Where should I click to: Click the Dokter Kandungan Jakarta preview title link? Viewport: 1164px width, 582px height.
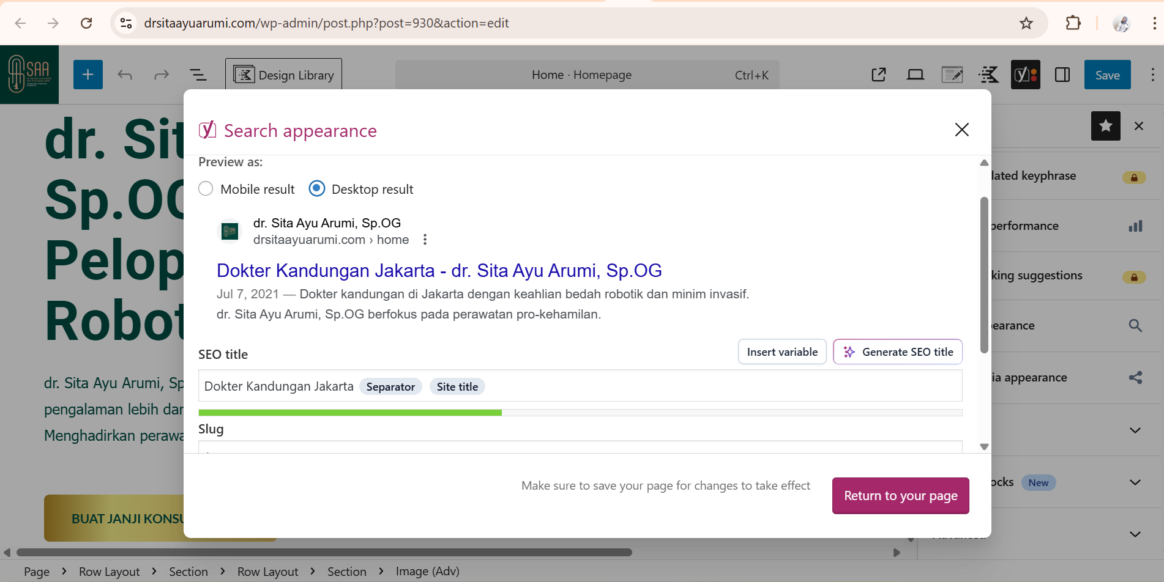coord(439,270)
